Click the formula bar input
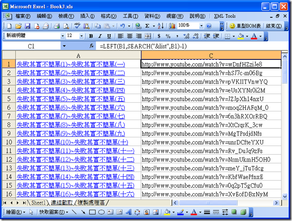This screenshot has width=292, height=221. 193,46
